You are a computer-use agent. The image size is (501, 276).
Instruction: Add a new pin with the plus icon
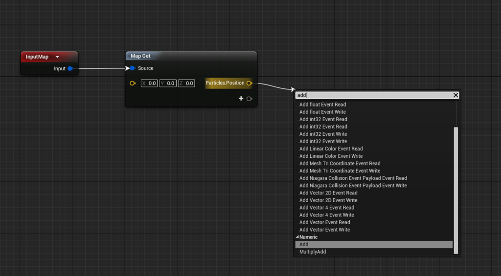pos(241,99)
